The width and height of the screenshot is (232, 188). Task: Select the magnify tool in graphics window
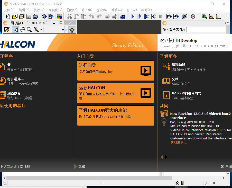point(29,29)
